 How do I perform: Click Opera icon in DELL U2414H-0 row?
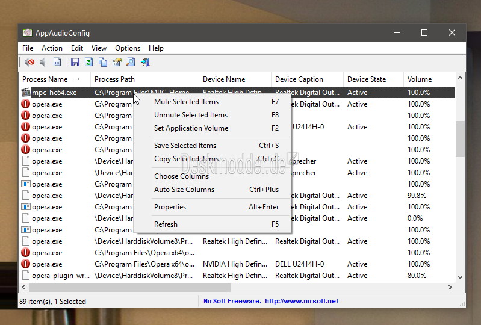[26, 264]
